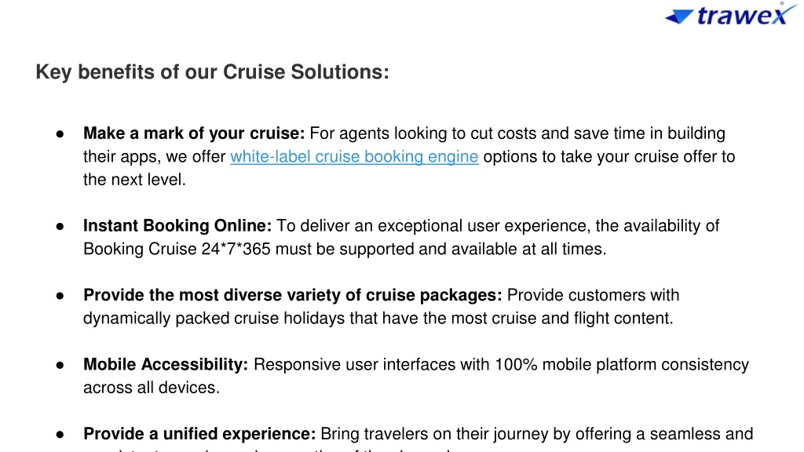
Task: Click the '24*7*365' text in the booking bullet
Action: [x=236, y=249]
